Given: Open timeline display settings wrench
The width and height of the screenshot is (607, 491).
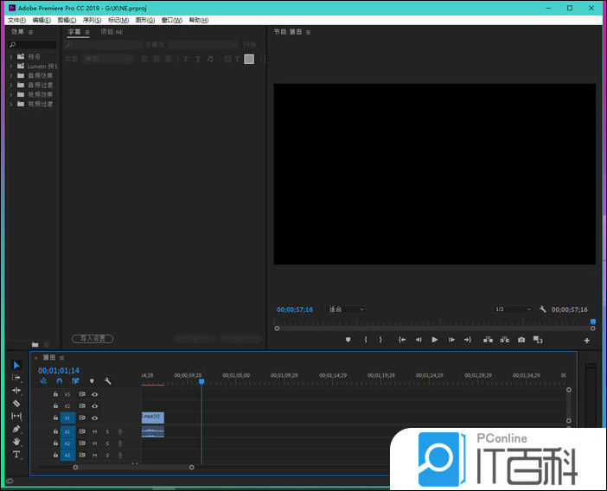Looking at the screenshot, I should click(x=108, y=380).
